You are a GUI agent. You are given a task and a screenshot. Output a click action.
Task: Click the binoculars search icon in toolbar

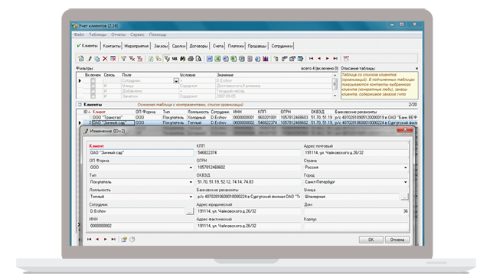click(x=182, y=58)
